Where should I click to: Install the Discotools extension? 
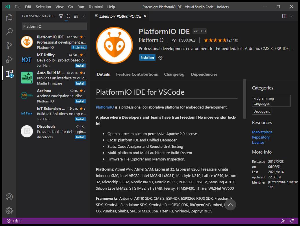pyautogui.click(x=80, y=137)
